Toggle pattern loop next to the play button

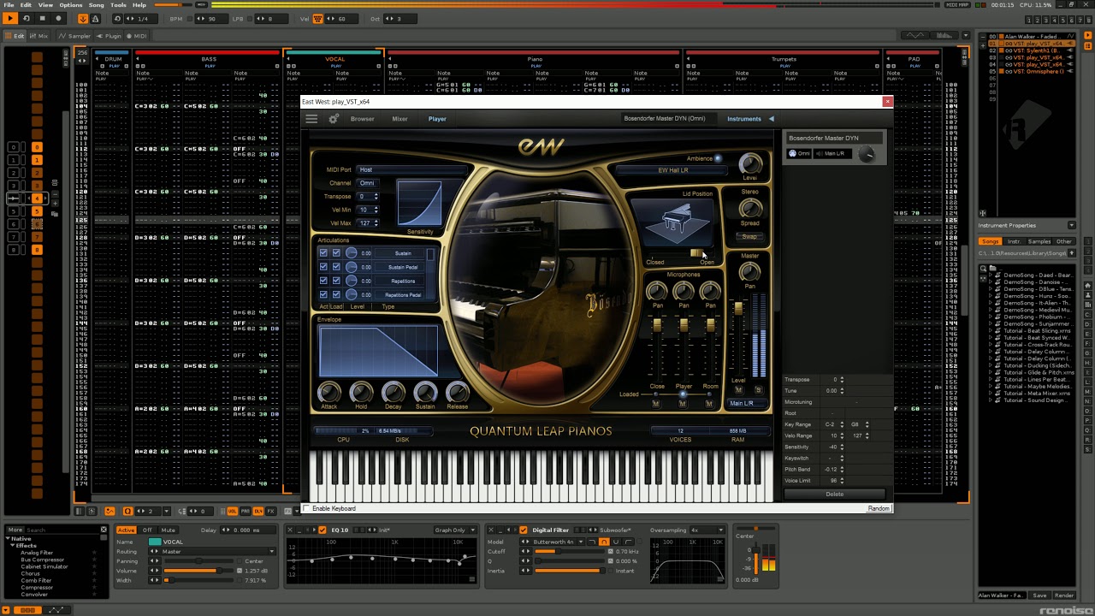[27, 18]
